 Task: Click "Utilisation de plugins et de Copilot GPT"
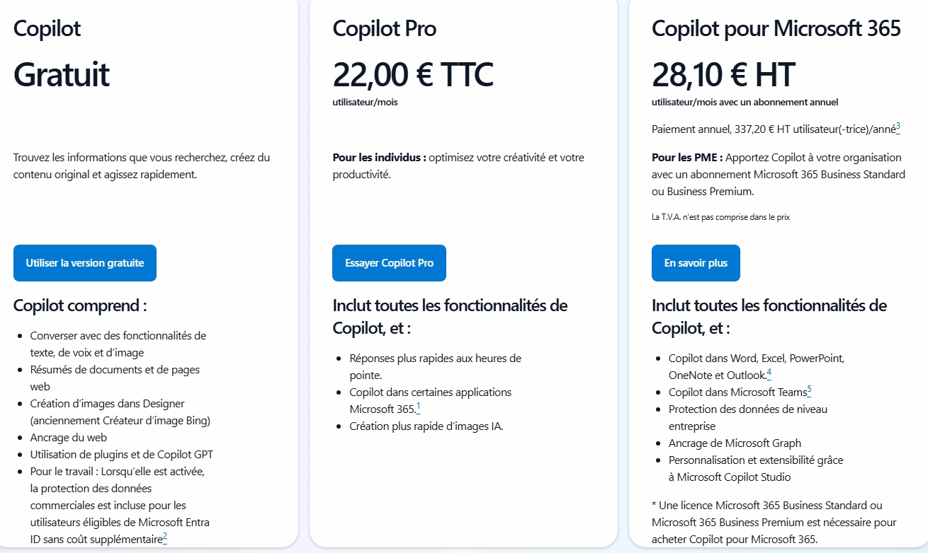tap(122, 455)
